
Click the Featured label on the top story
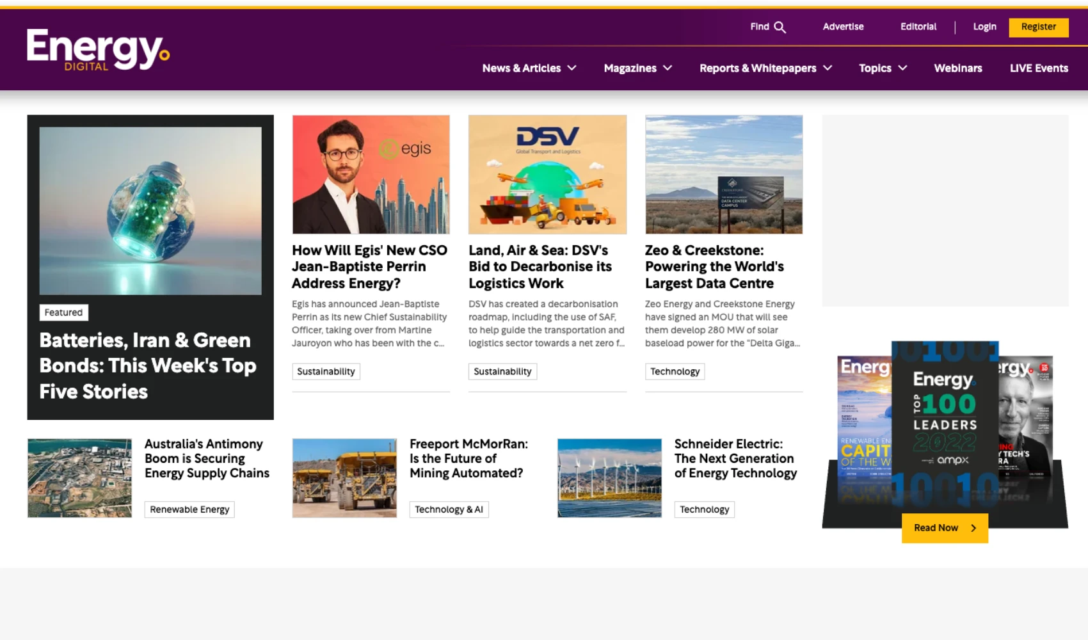(63, 312)
